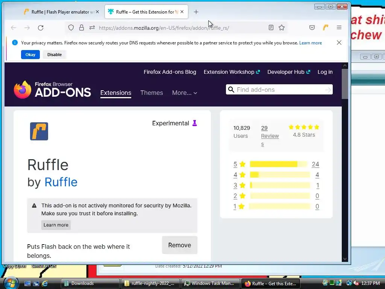Submit search with arrow icon
Image resolution: width=385 pixels, height=289 pixels.
[328, 90]
